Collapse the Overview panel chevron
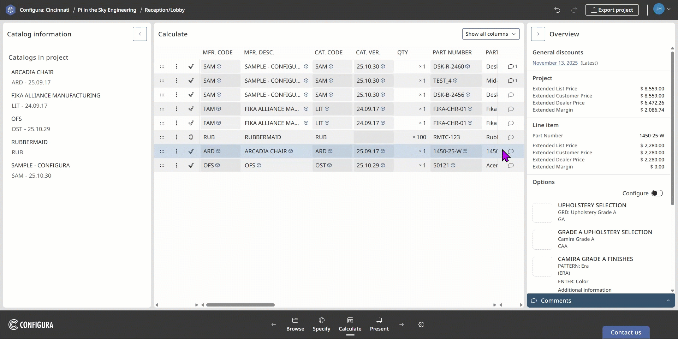This screenshot has width=678, height=339. tap(538, 34)
